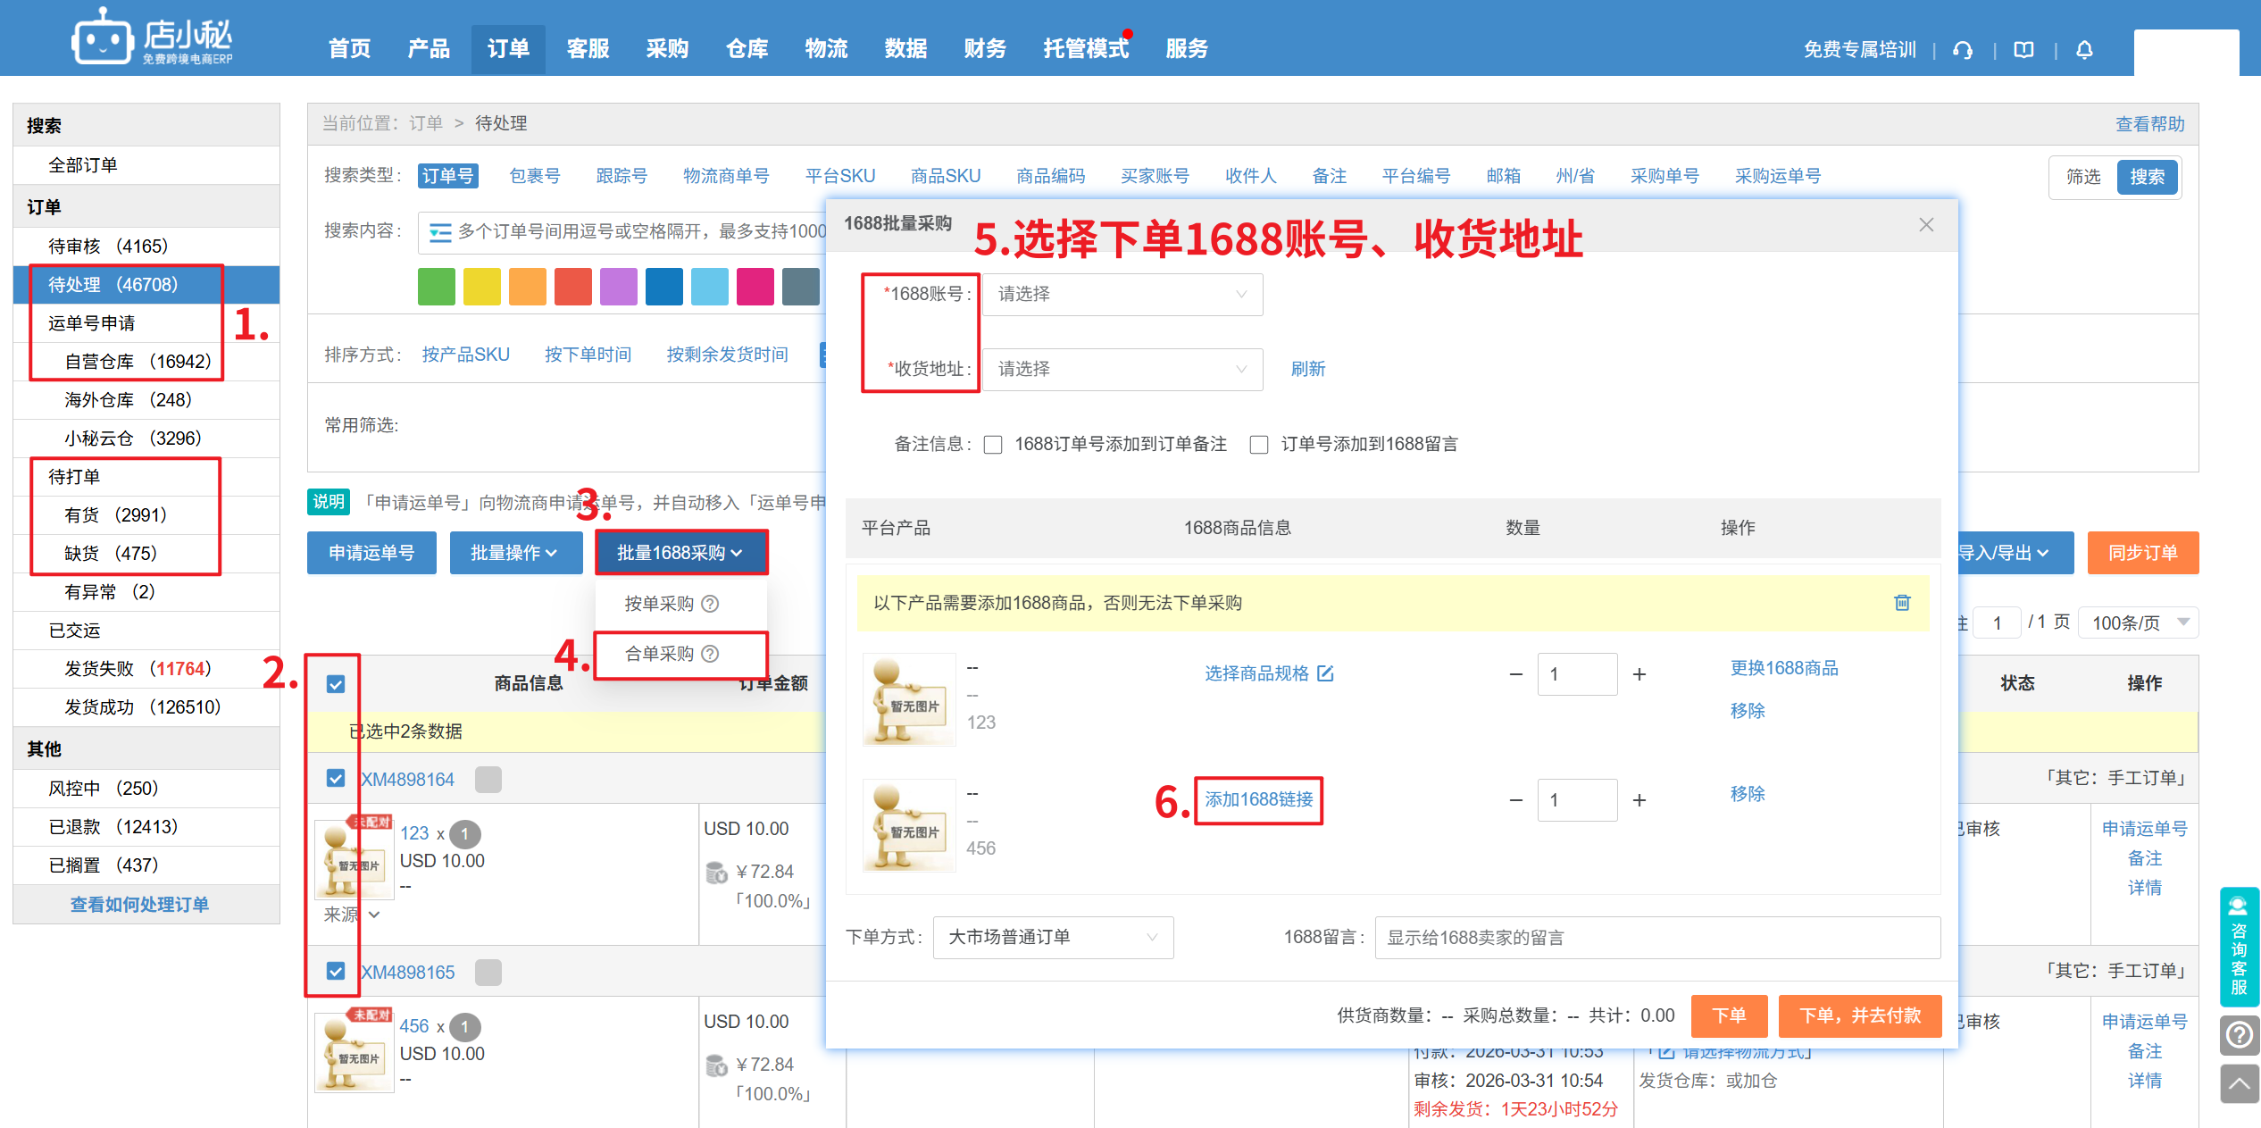Viewport: 2261px width, 1128px height.
Task: Check 订单号添加到1688留言 checkbox
Action: point(1259,445)
